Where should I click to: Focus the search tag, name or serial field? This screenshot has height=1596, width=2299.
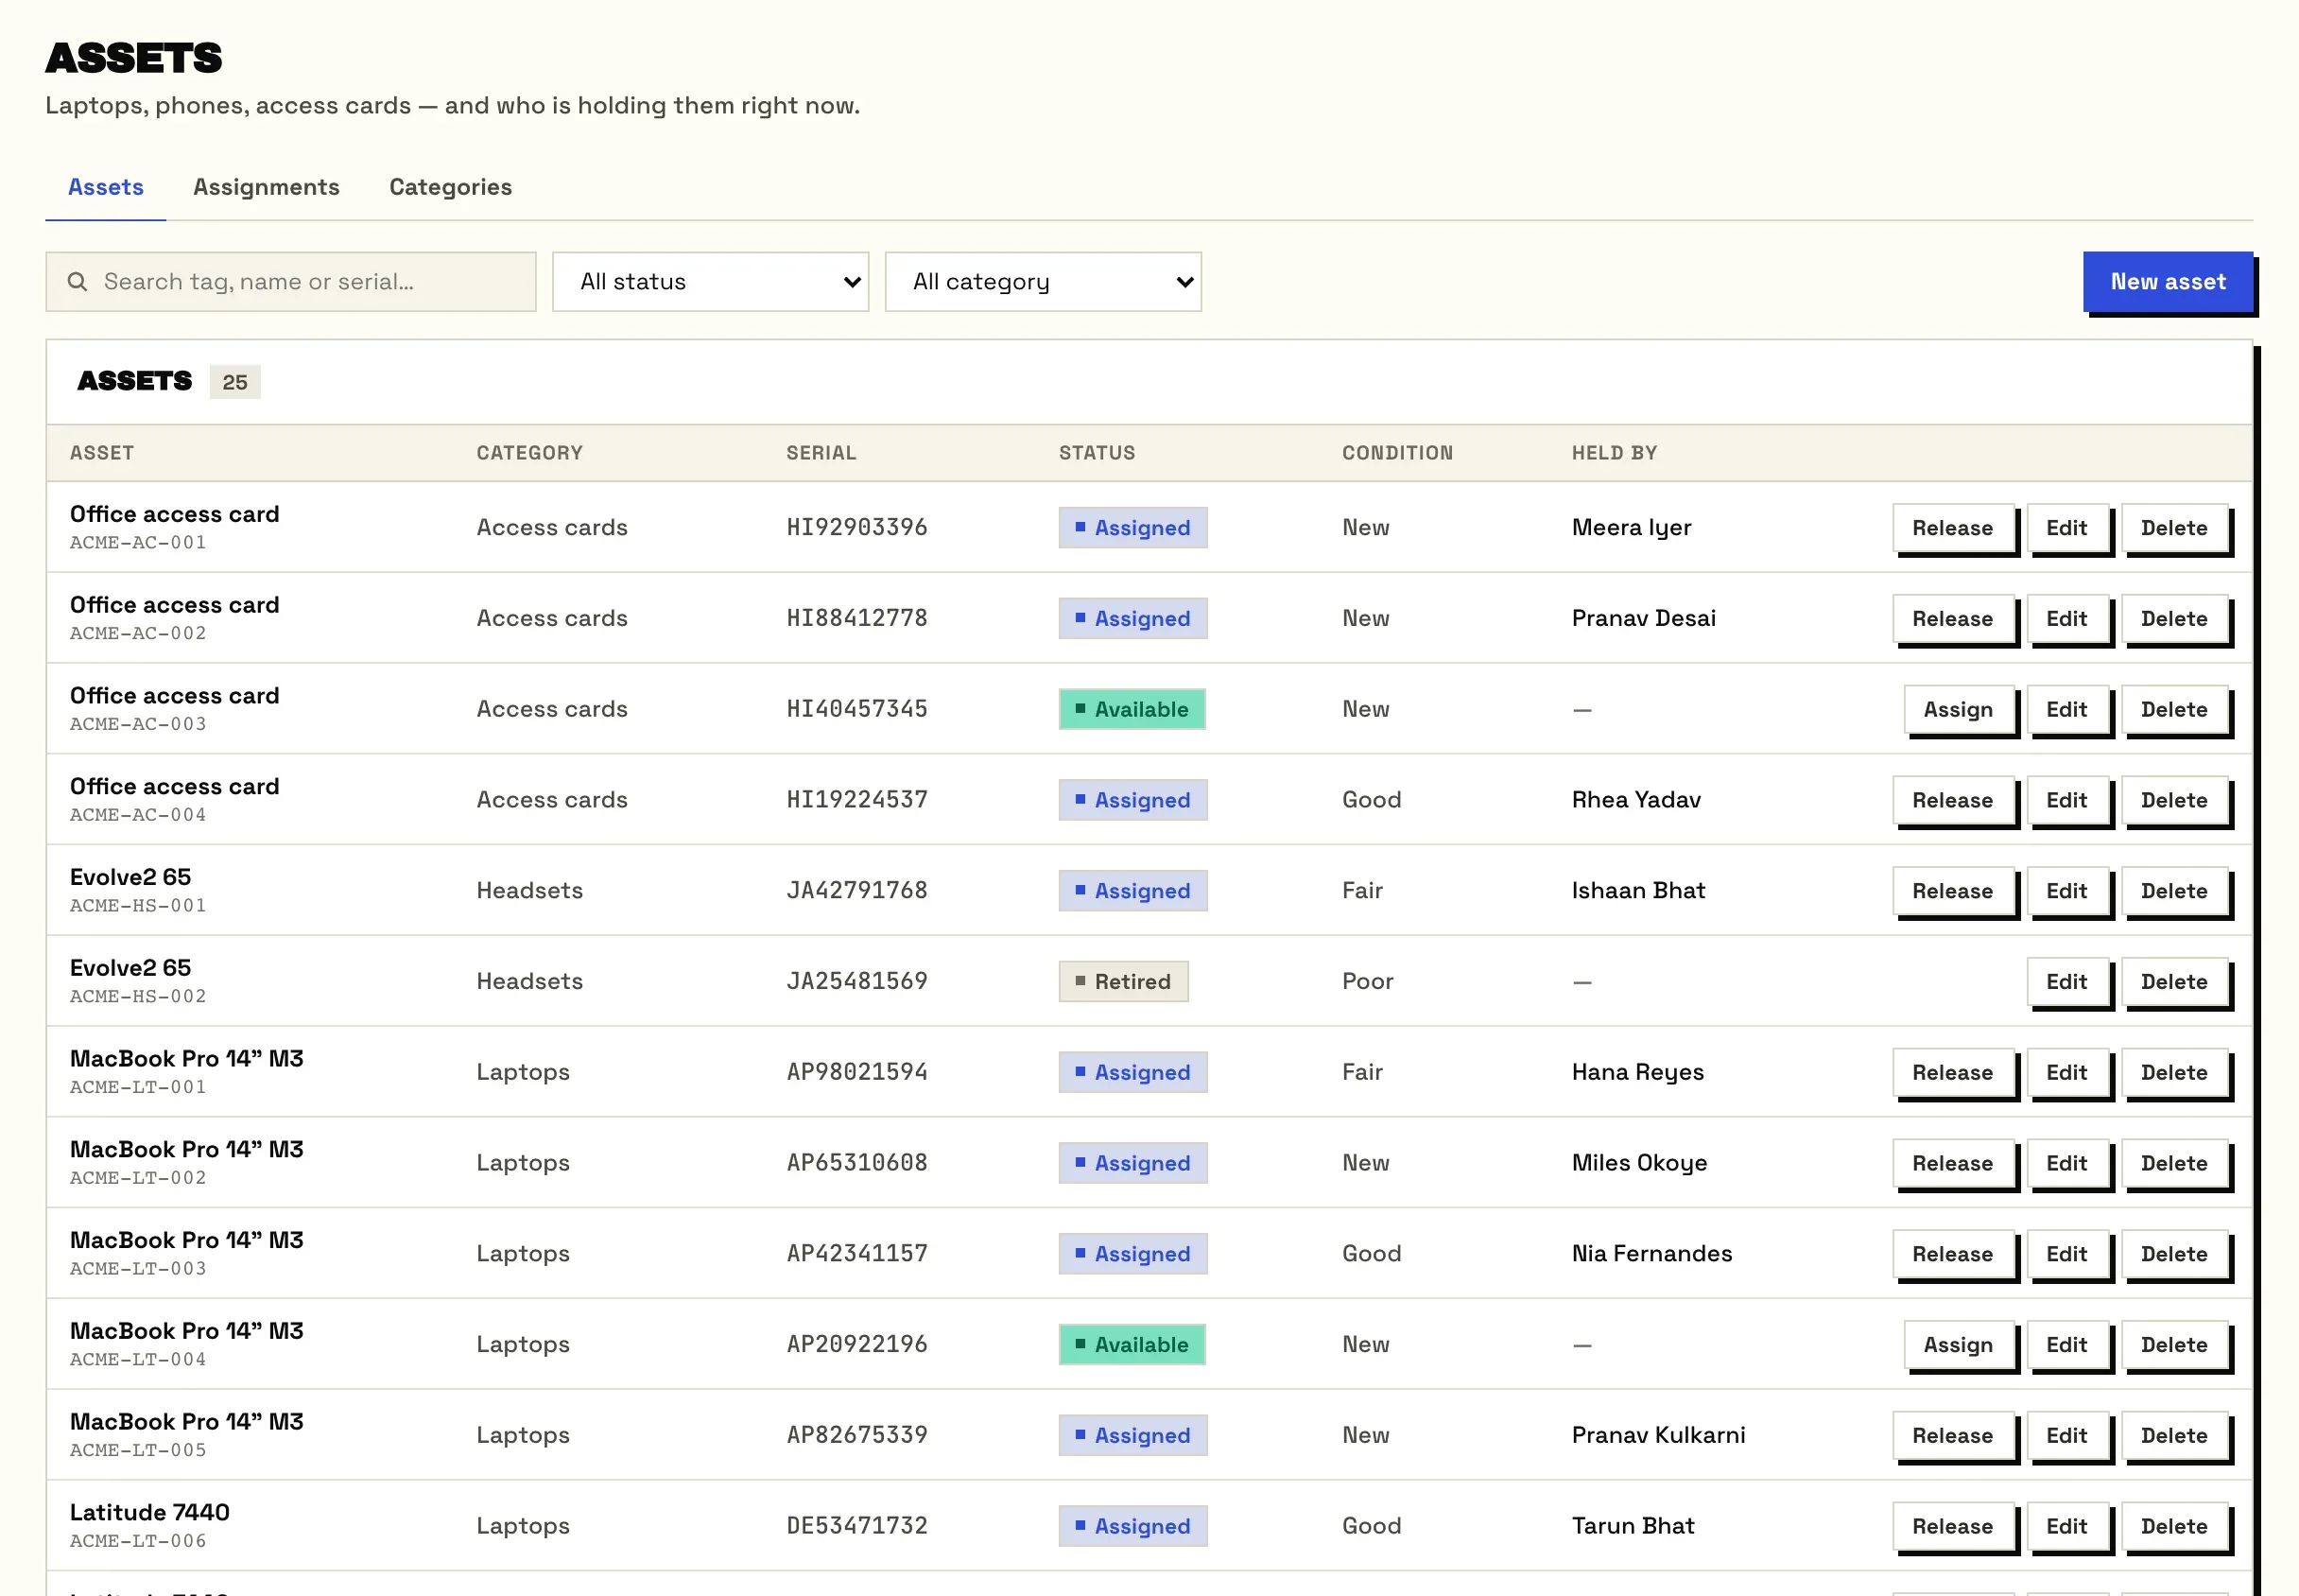tap(291, 282)
